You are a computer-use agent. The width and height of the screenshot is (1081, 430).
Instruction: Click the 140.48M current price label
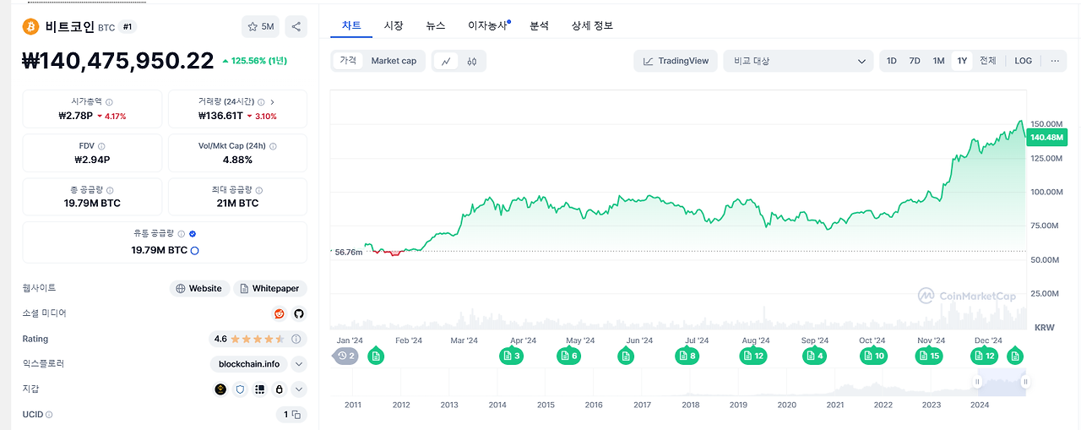pos(1048,138)
